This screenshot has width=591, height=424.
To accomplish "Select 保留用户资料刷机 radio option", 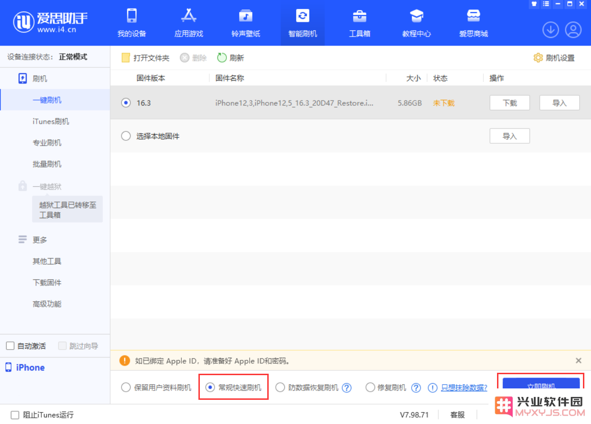I will (x=126, y=387).
